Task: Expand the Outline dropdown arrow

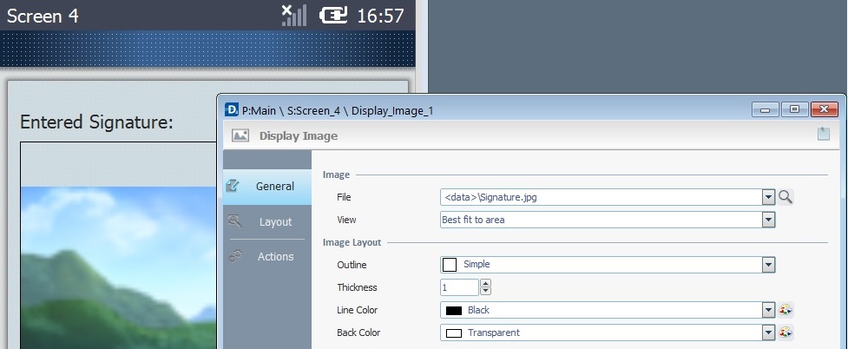Action: pyautogui.click(x=768, y=265)
